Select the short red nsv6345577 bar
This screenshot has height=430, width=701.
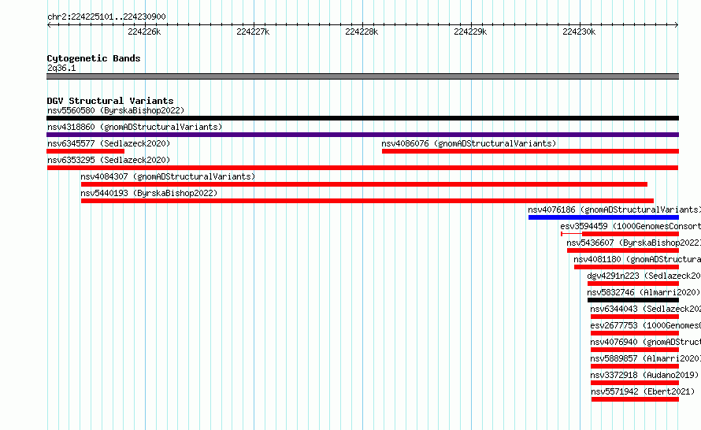click(85, 151)
